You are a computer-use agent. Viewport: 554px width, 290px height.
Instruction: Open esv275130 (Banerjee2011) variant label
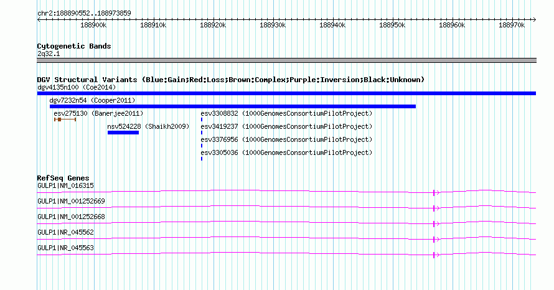point(98,113)
